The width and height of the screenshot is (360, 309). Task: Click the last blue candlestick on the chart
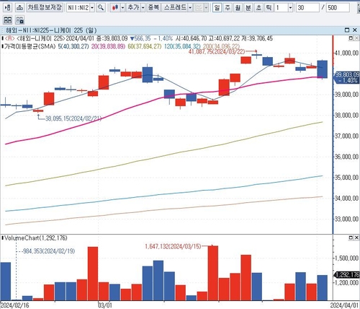pyautogui.click(x=323, y=69)
